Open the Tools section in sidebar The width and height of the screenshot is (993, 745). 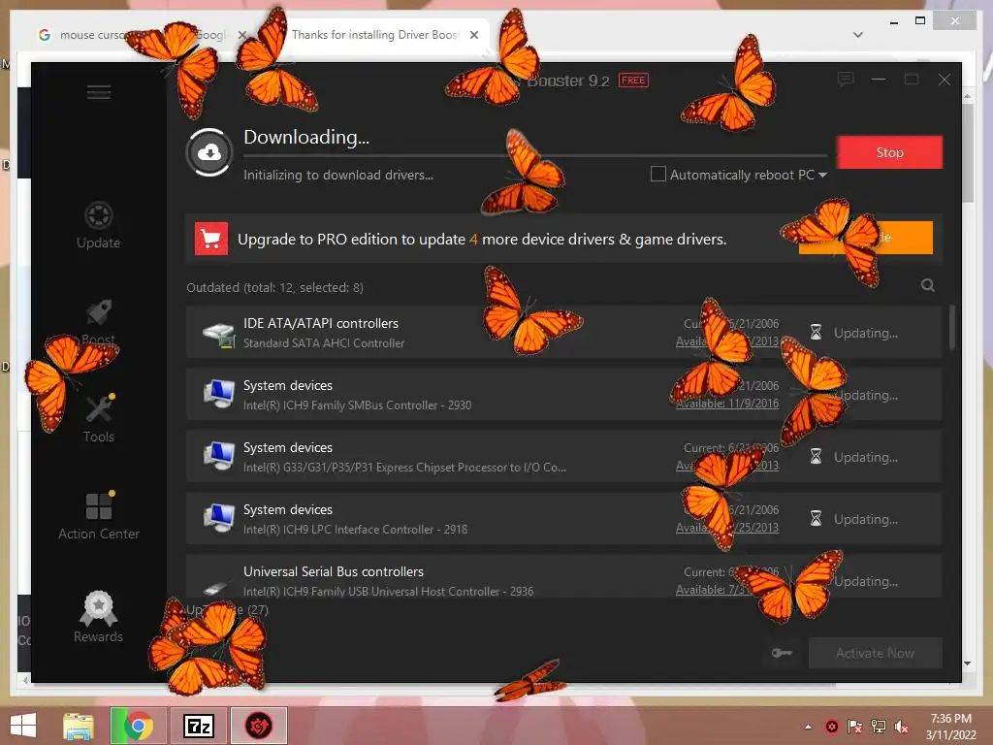[99, 419]
